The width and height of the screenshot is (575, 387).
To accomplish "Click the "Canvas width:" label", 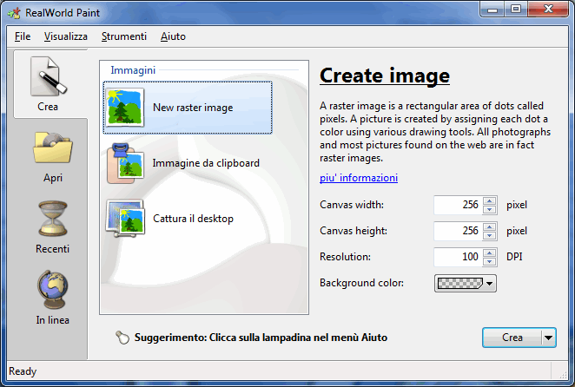I will coord(352,205).
